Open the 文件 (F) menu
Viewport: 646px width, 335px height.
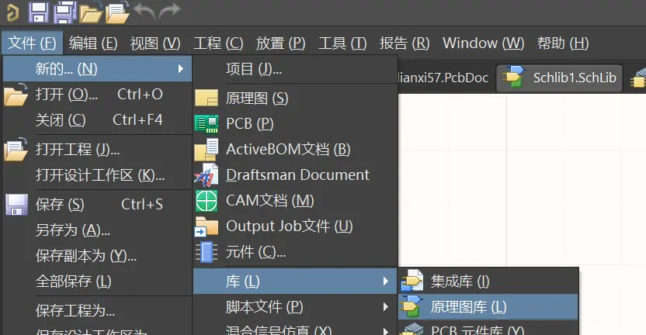(x=32, y=43)
